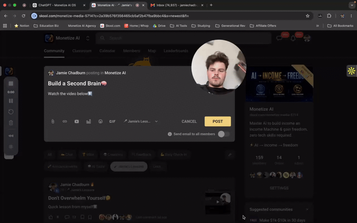The image size is (357, 223).
Task: Open the Home | Whop bookmark
Action: click(x=136, y=26)
